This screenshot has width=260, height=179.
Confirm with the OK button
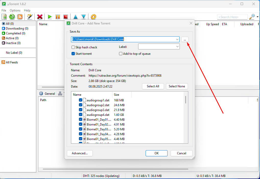(x=157, y=153)
